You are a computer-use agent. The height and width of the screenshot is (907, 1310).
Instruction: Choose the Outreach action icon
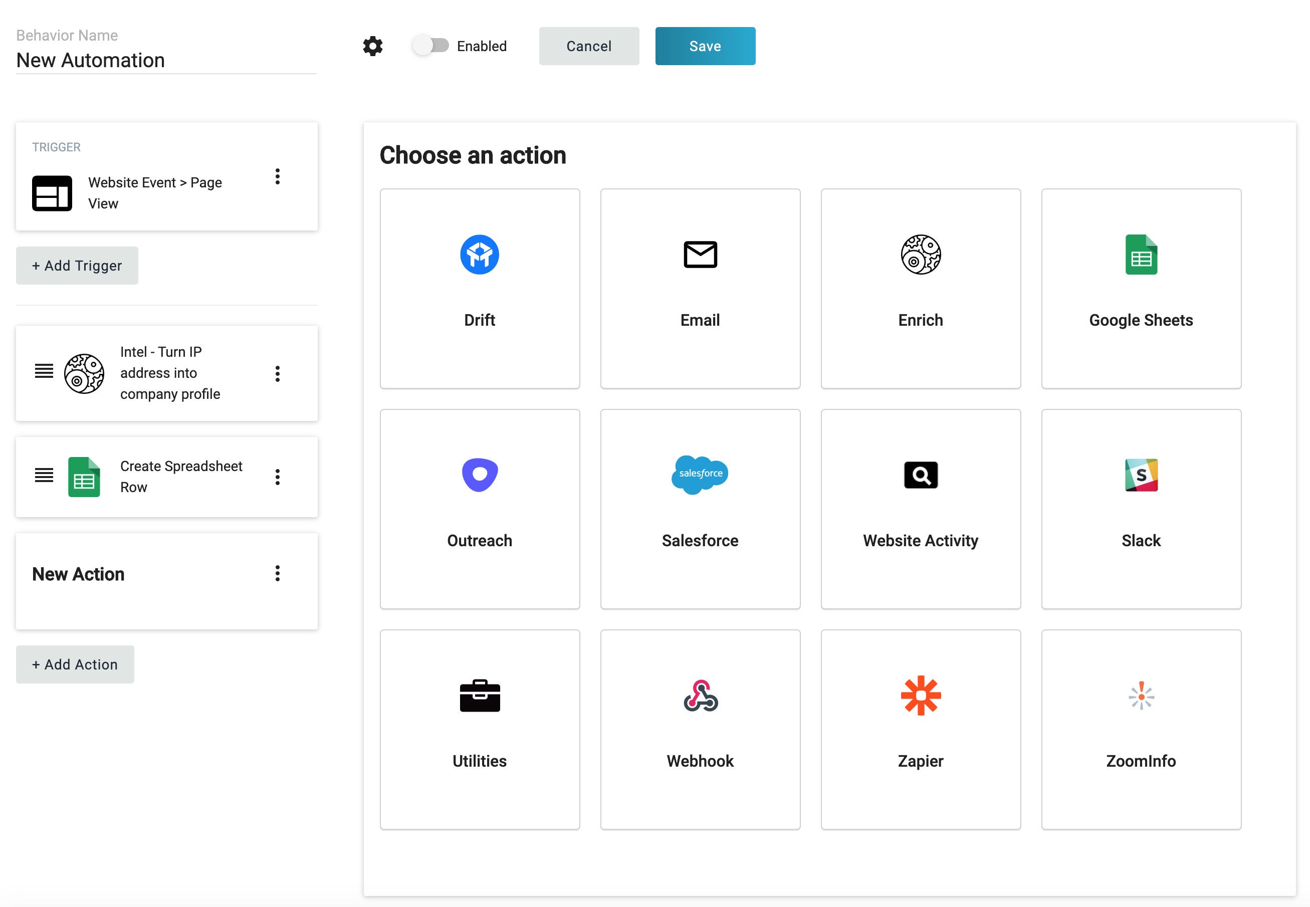[480, 475]
